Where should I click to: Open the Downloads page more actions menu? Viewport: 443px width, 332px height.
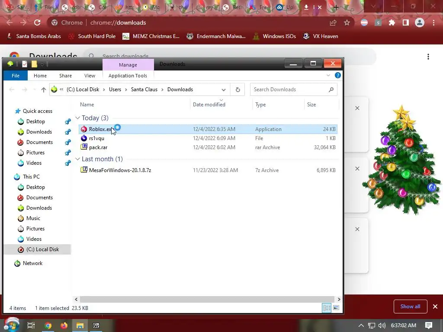coord(428,57)
